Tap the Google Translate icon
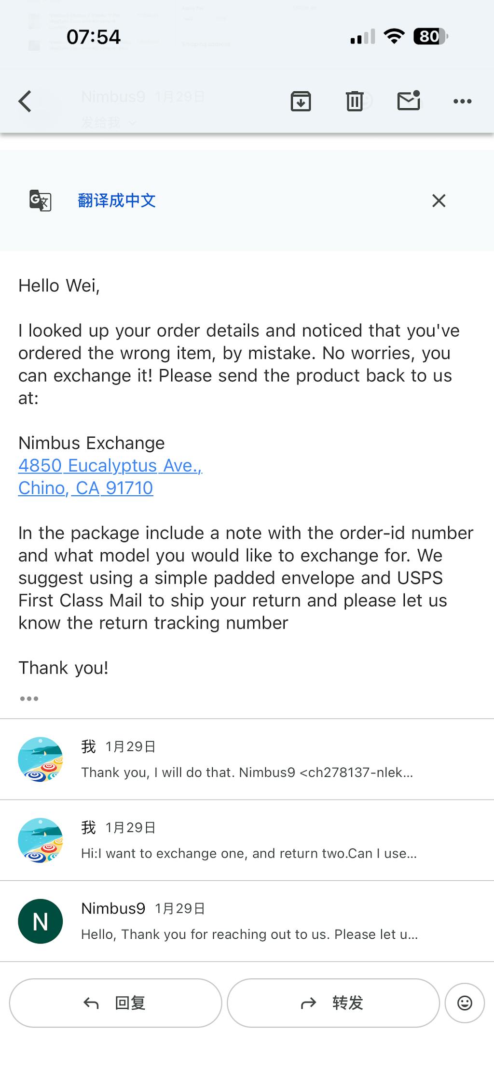This screenshot has height=1075, width=494. 41,201
